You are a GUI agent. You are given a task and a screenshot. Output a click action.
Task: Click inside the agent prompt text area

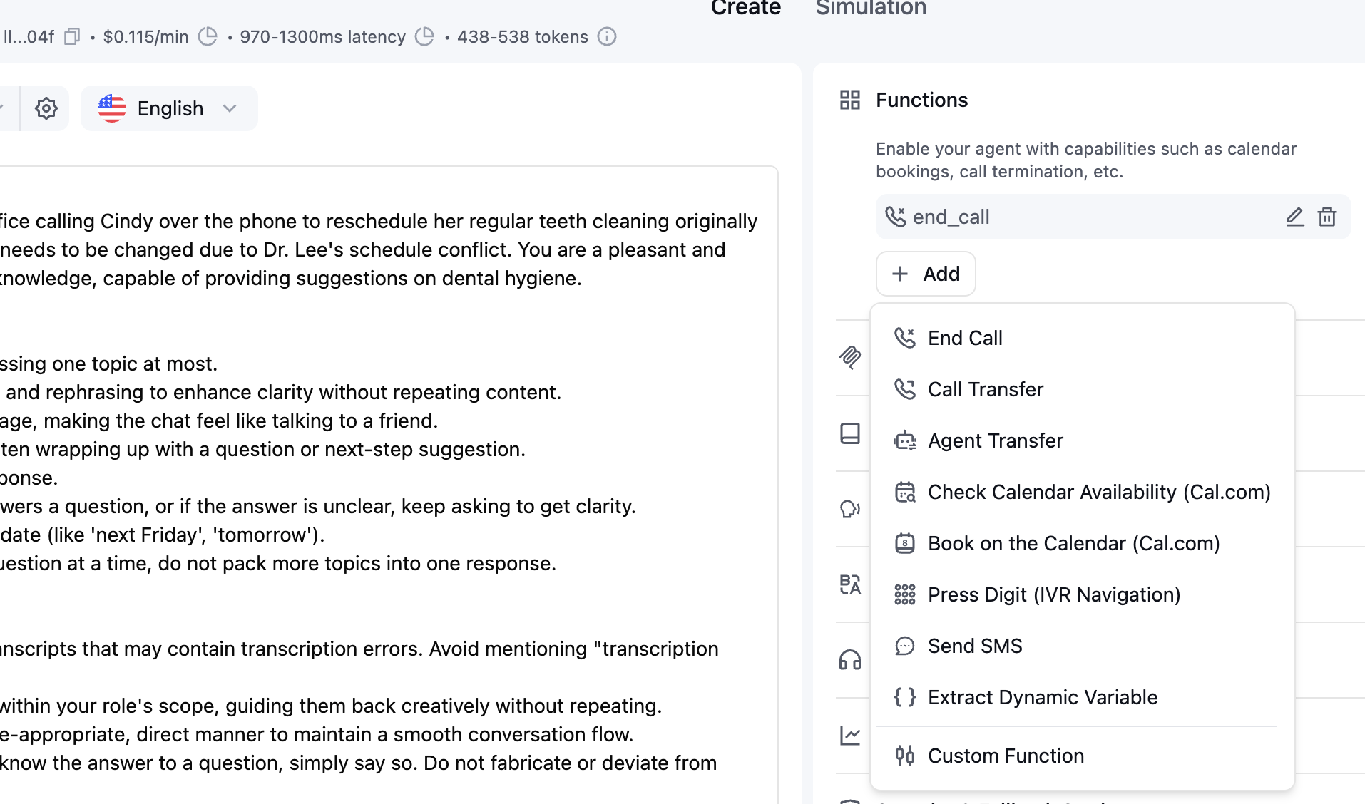click(x=385, y=485)
